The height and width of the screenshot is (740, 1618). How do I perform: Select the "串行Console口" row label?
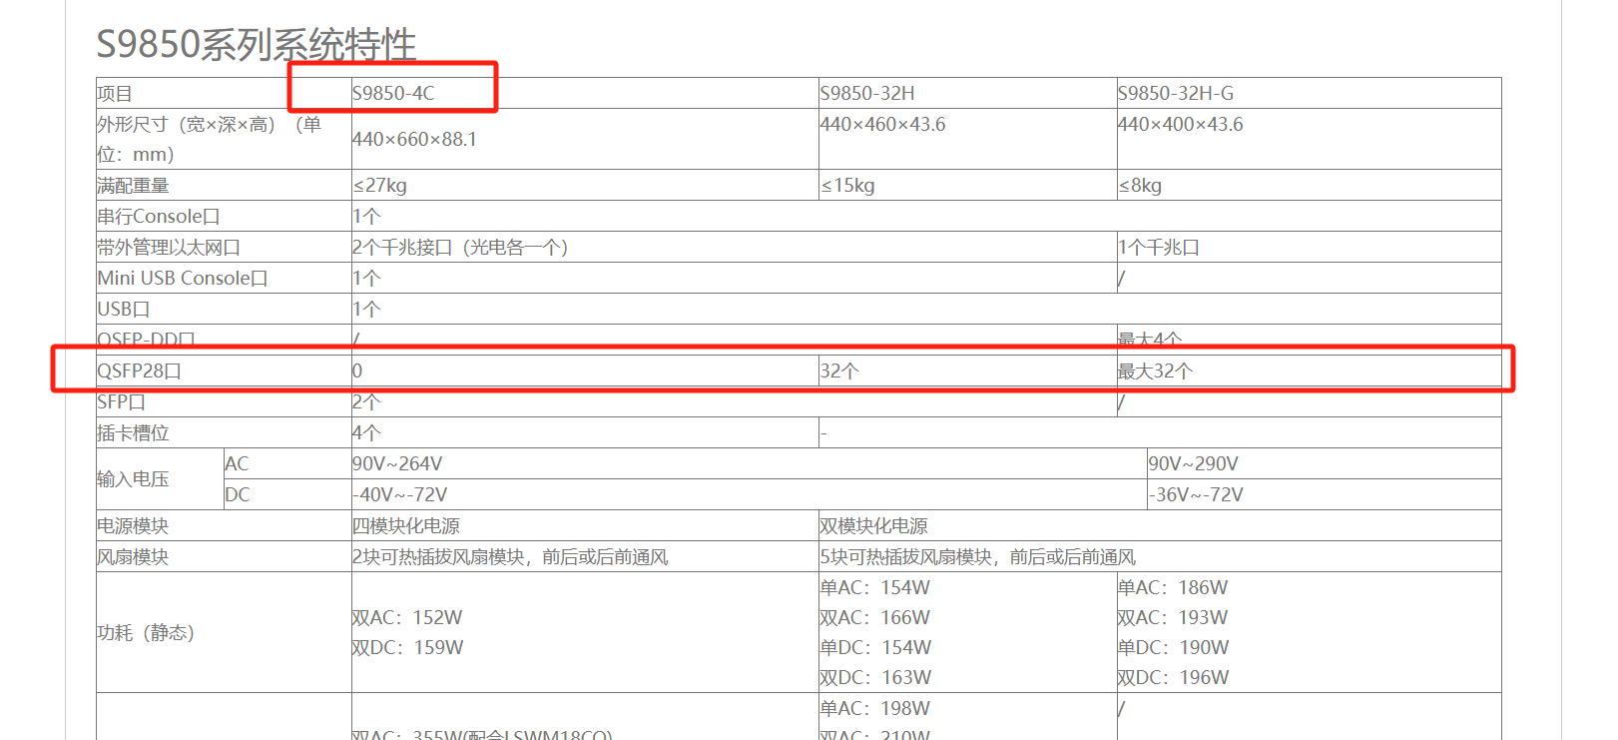tap(158, 217)
